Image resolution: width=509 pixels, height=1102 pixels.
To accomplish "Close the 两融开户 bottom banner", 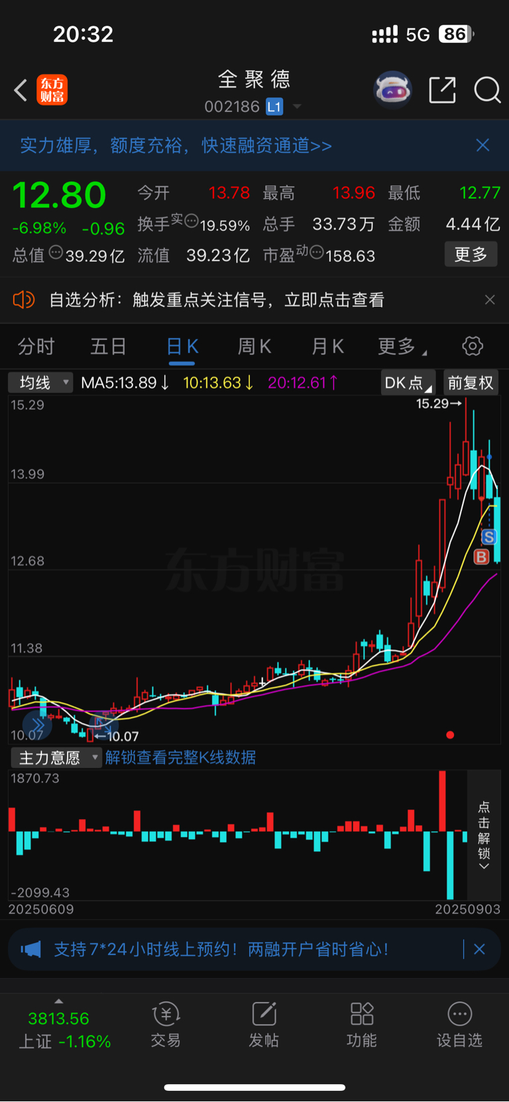I will (480, 949).
